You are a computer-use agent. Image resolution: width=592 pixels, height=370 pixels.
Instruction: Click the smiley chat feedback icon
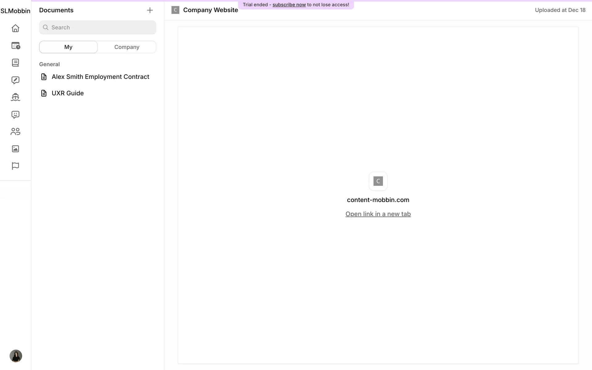pyautogui.click(x=15, y=115)
